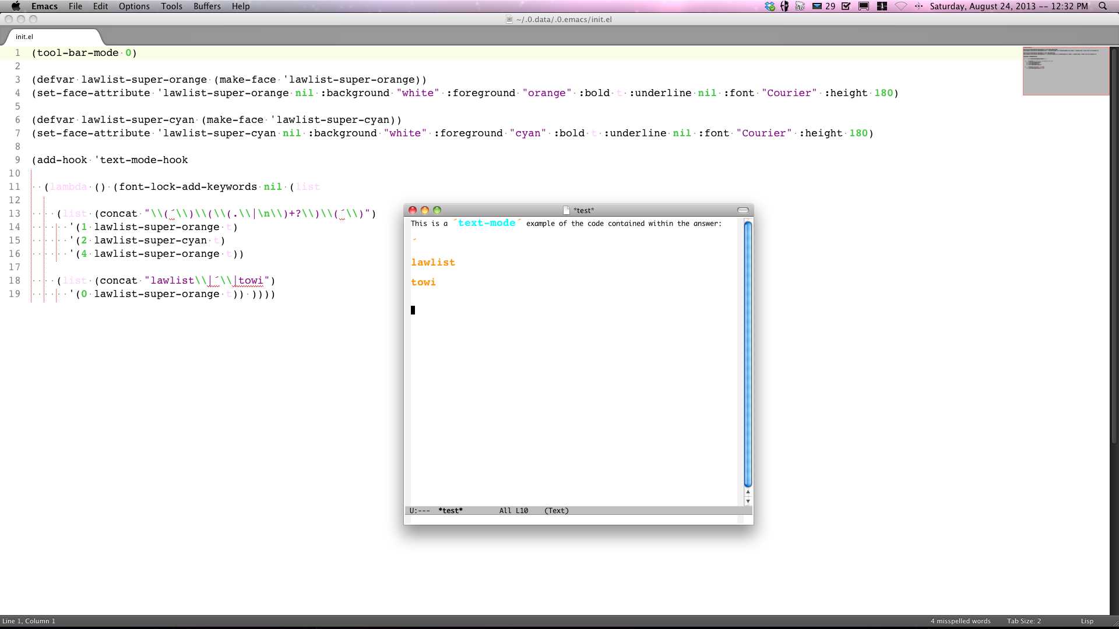Click 'font-lock-add-keywords' on line 11
The image size is (1119, 629).
(x=188, y=187)
